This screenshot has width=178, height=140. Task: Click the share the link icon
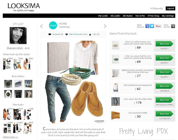click(173, 26)
